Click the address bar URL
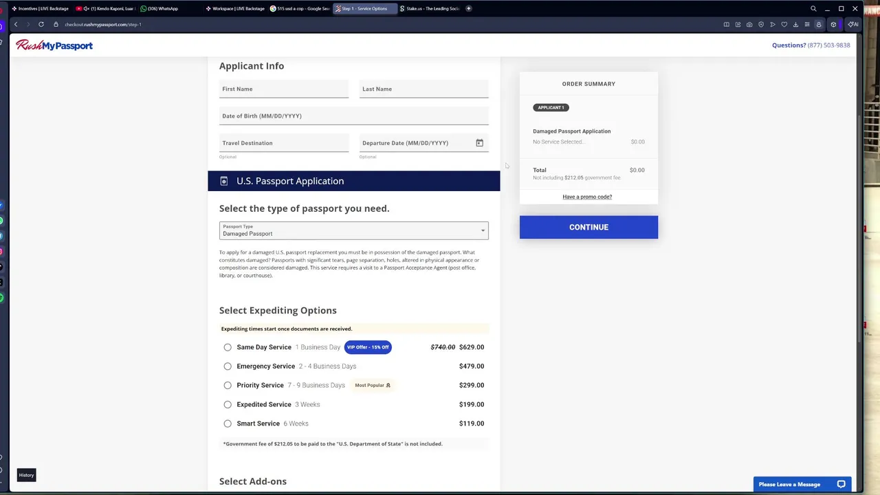The width and height of the screenshot is (880, 495). click(x=103, y=25)
